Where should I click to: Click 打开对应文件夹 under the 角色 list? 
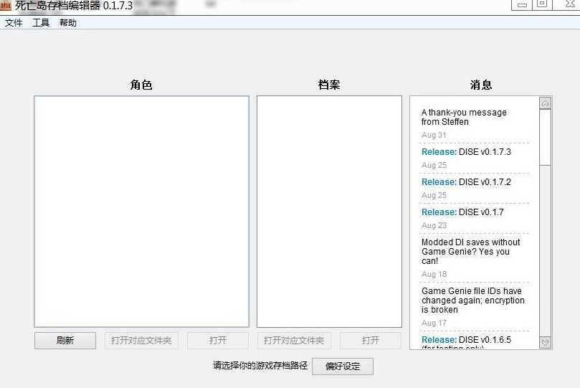point(141,340)
